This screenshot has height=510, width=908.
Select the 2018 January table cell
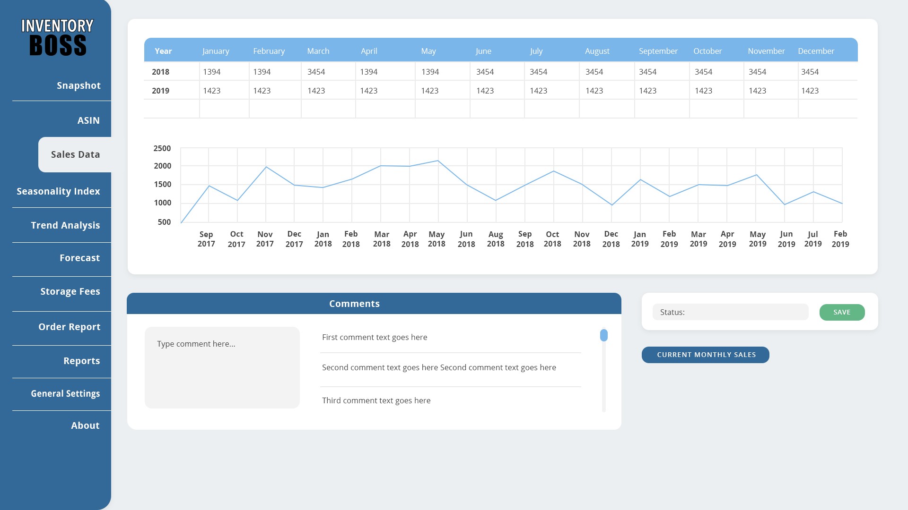tap(224, 72)
